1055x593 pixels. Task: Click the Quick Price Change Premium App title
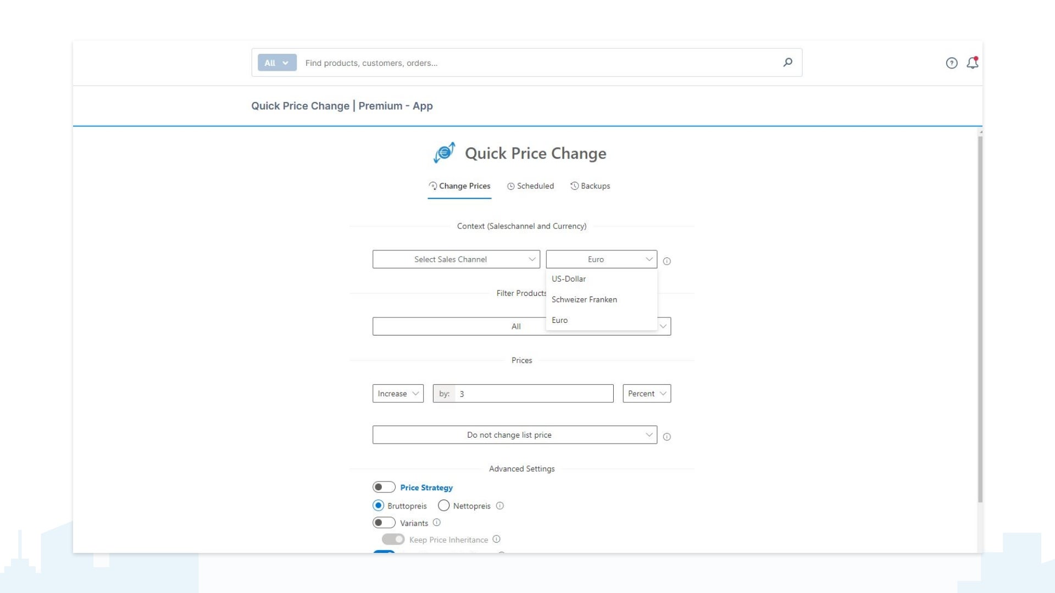[x=342, y=106]
